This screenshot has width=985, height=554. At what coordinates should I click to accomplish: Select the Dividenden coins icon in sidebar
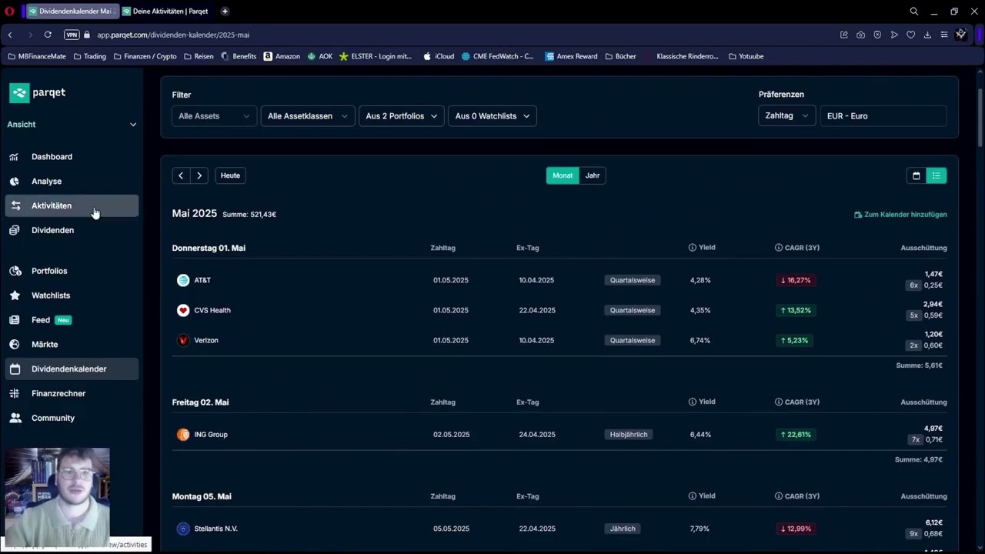tap(14, 231)
